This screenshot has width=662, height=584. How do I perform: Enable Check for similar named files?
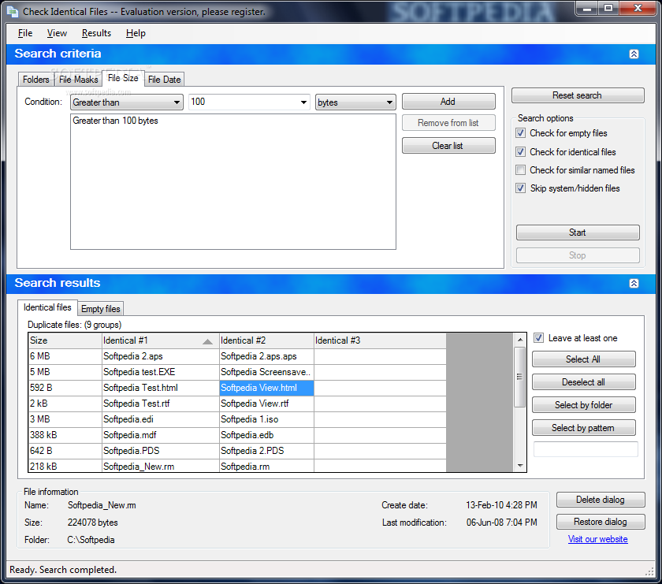(521, 170)
